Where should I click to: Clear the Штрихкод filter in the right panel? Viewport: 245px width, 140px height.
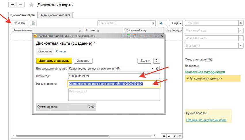pos(241,23)
